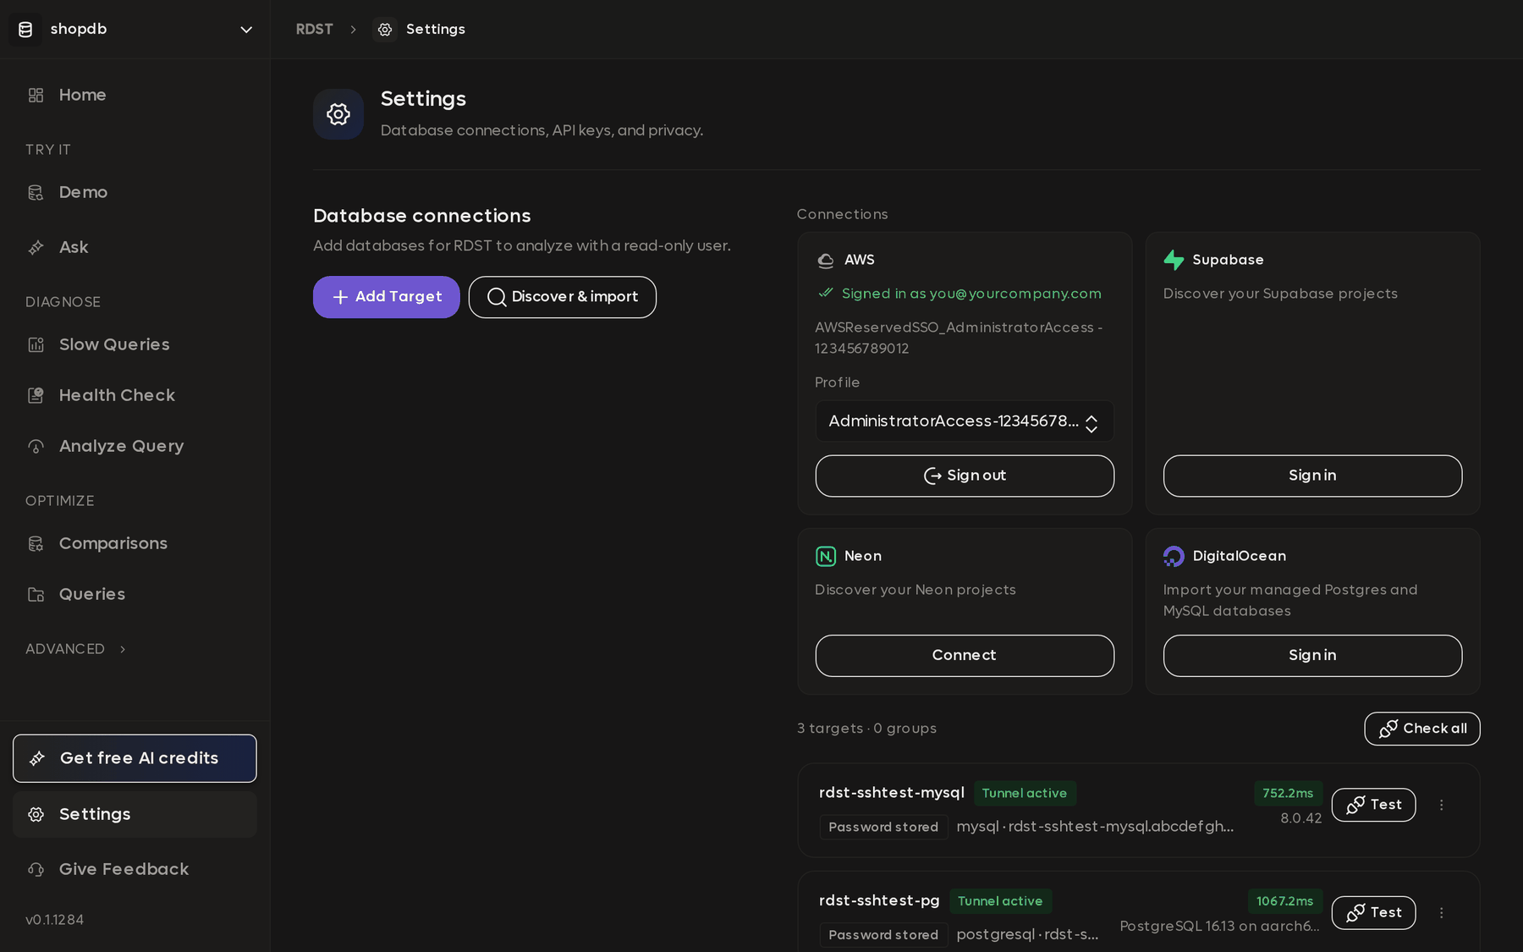Click the 752.2ms latency badge

point(1288,793)
